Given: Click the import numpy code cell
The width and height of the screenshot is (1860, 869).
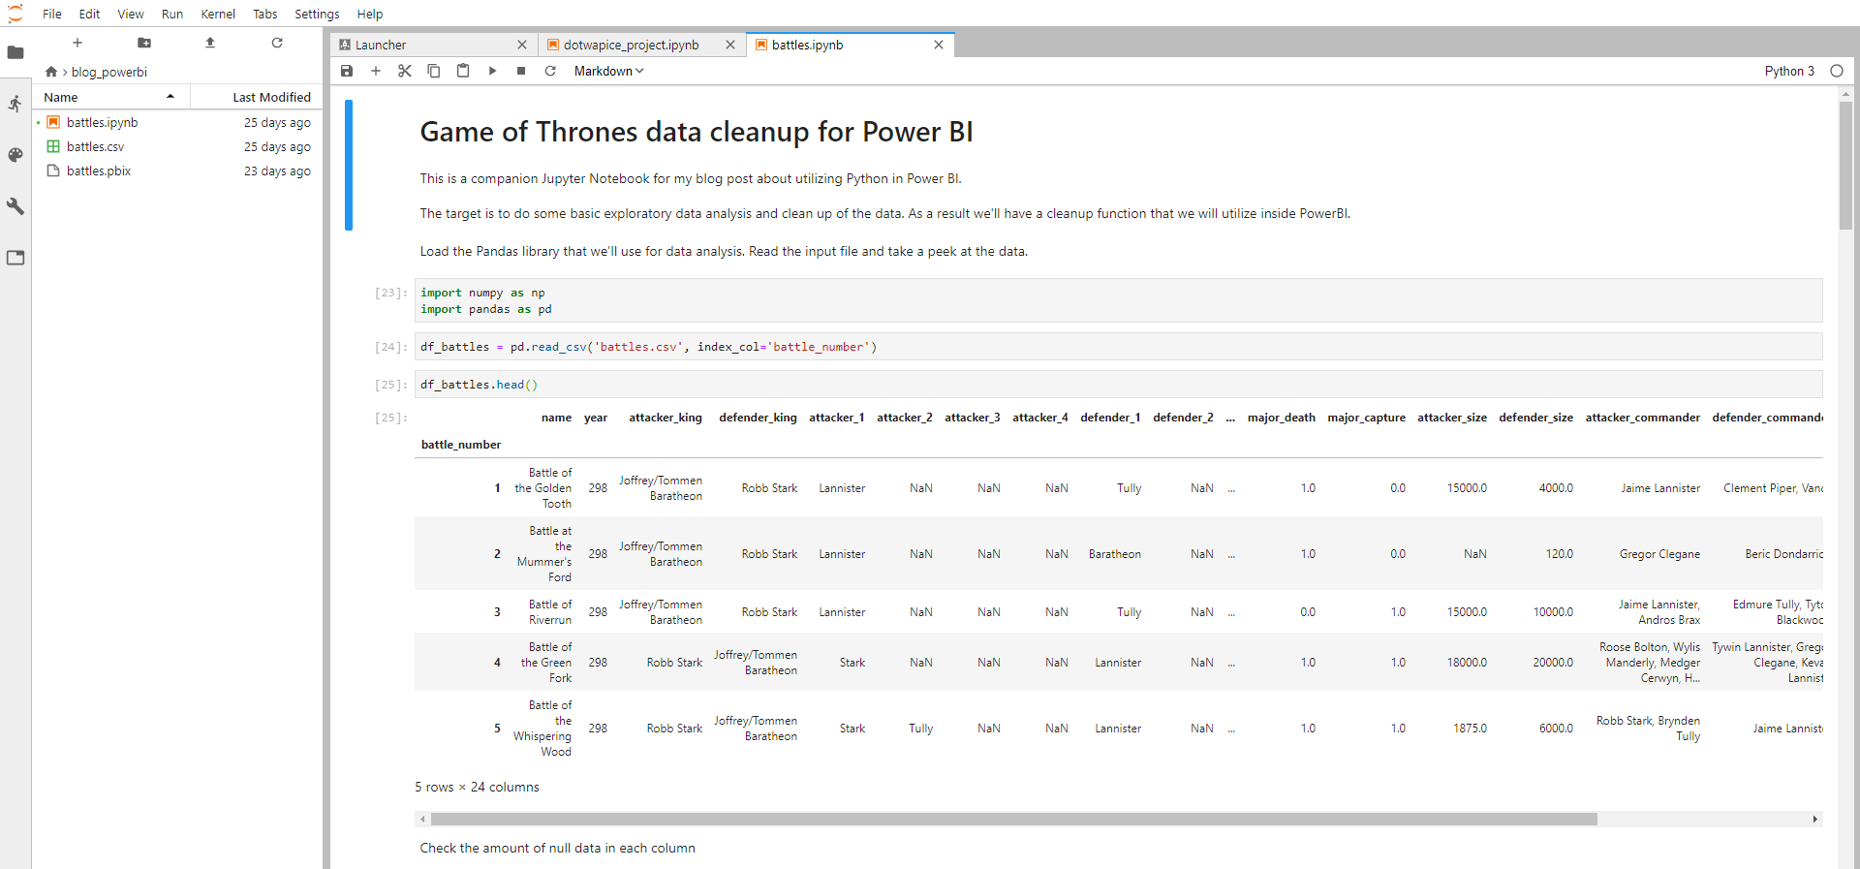Looking at the screenshot, I should pyautogui.click(x=1119, y=300).
